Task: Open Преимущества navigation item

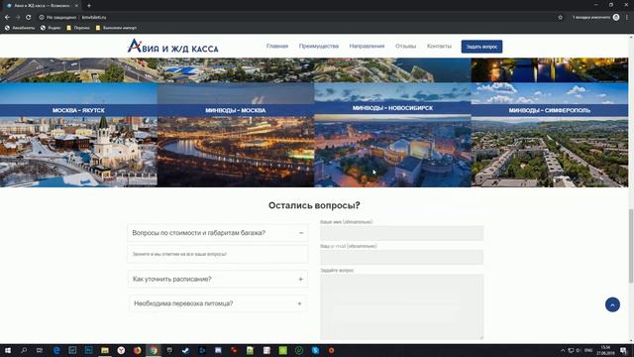Action: [319, 47]
